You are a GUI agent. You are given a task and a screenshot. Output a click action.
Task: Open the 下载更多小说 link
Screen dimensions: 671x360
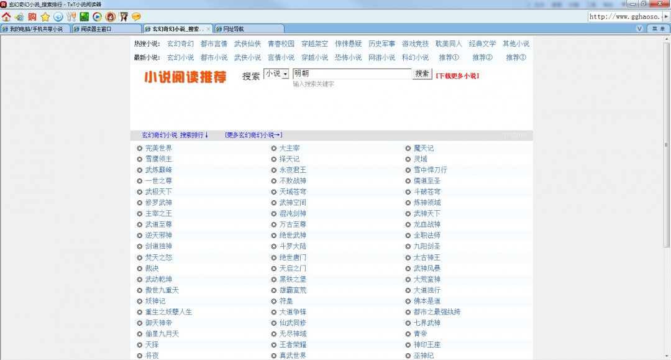pyautogui.click(x=457, y=76)
